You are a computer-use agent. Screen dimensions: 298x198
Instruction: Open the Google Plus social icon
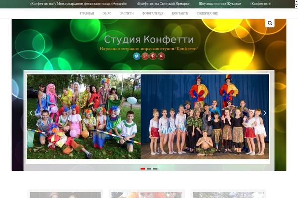(x=145, y=56)
